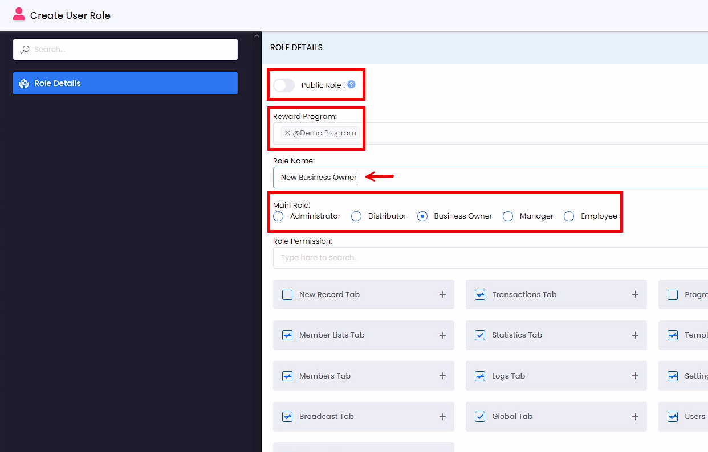Select the Manager main role
The width and height of the screenshot is (708, 452).
tap(508, 216)
